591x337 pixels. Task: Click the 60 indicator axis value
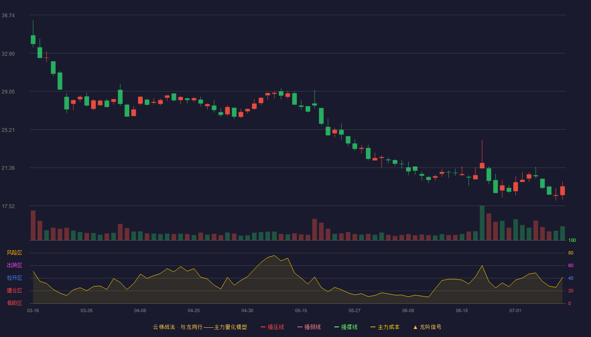pyautogui.click(x=571, y=266)
